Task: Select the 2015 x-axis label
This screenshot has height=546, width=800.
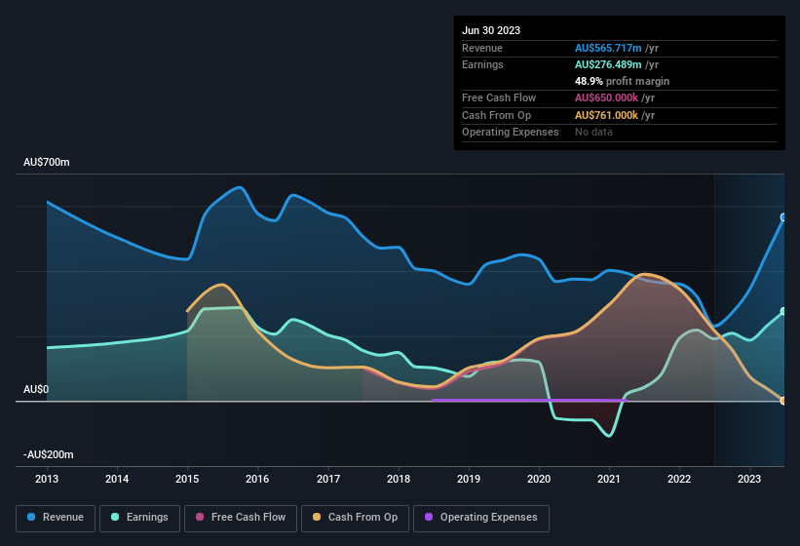Action: (187, 479)
